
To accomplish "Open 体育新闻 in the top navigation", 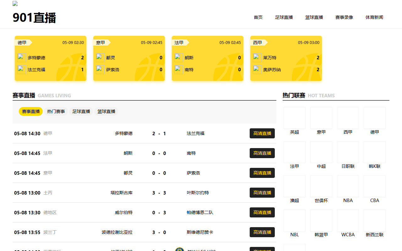I will [374, 17].
